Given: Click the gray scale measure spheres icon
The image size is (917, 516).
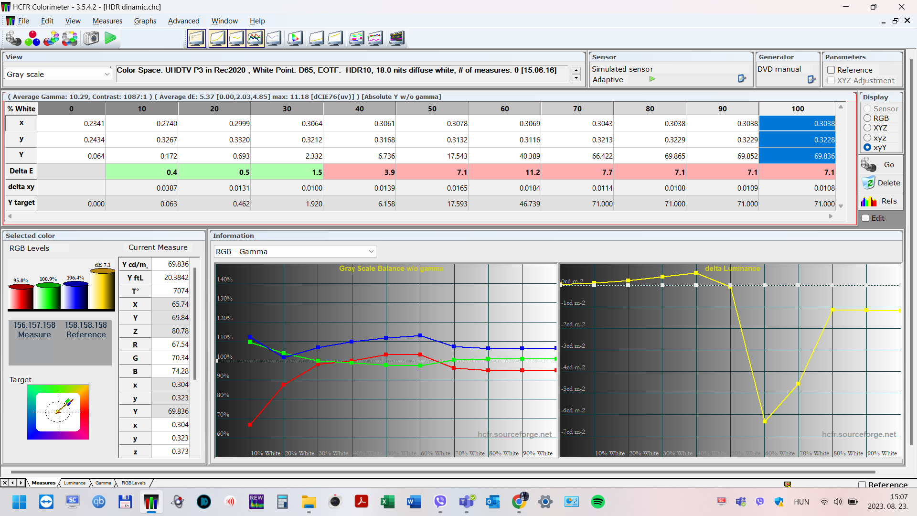Looking at the screenshot, I should [13, 38].
